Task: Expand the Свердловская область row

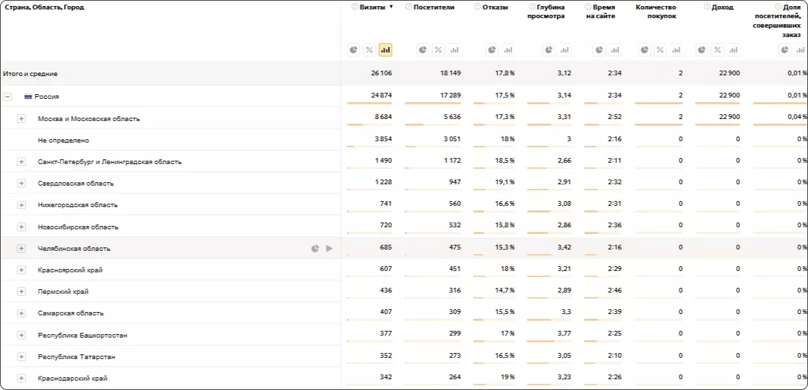Action: 22,184
